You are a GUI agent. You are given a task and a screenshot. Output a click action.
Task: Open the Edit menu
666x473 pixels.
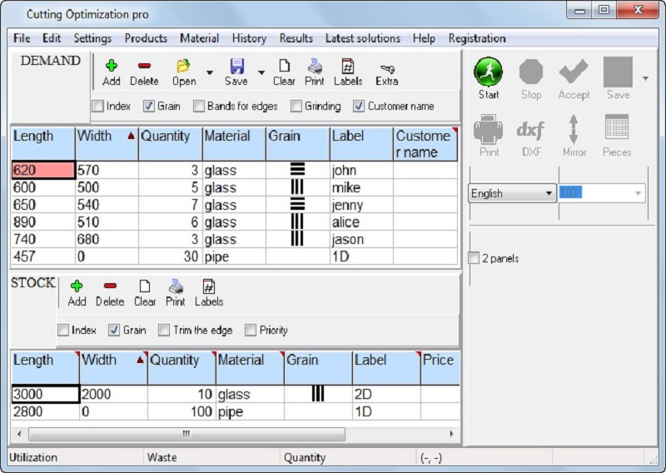click(52, 38)
